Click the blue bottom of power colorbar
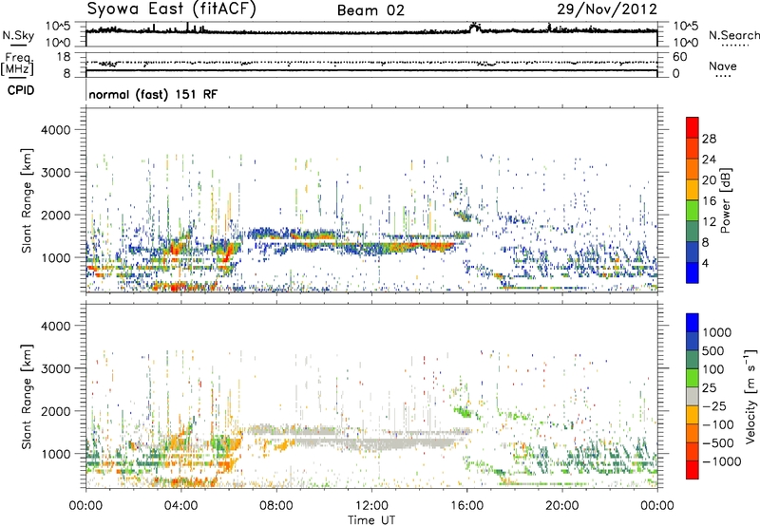The width and height of the screenshot is (760, 526). click(x=693, y=272)
